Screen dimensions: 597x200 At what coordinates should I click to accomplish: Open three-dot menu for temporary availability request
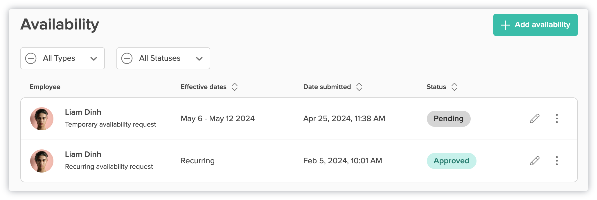tap(557, 118)
